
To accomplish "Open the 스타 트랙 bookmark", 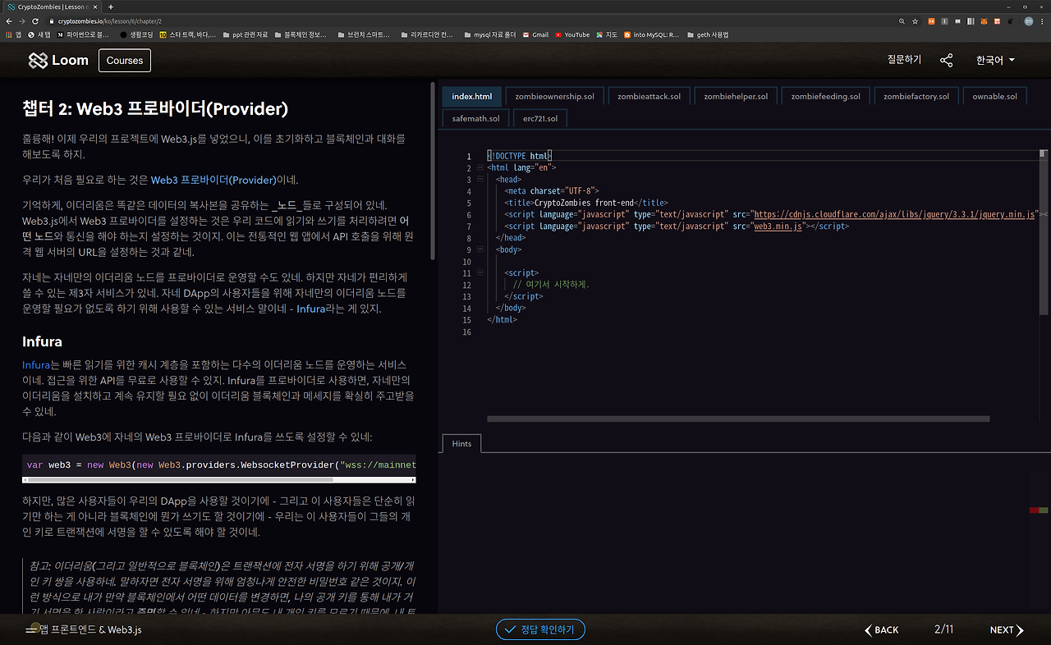I will (188, 35).
